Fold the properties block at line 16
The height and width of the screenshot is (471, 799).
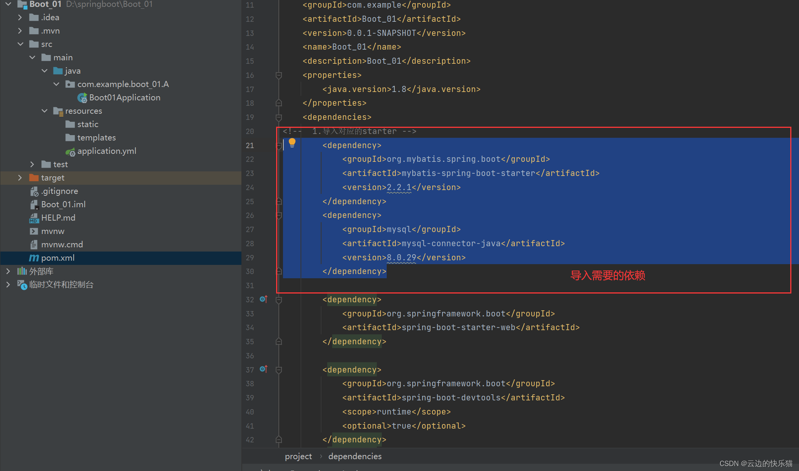(x=279, y=75)
